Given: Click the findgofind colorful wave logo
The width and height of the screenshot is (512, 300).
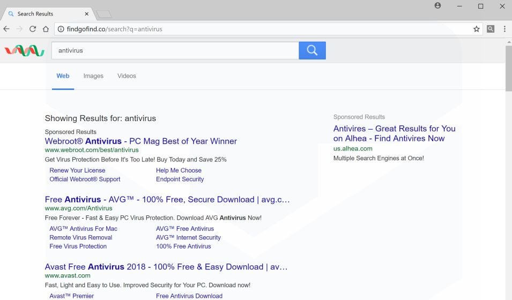Looking at the screenshot, I should click(24, 50).
